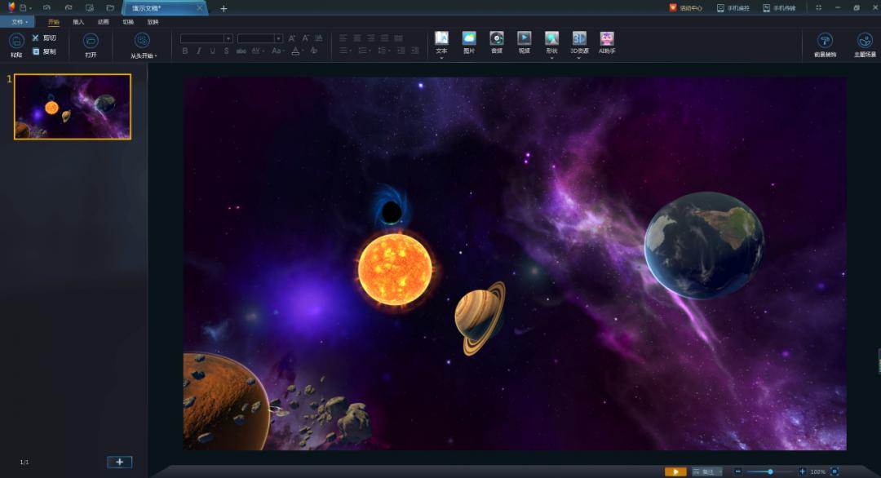Switch to the 插入 ribbon tab
Screen dimensions: 881x478
pos(78,22)
